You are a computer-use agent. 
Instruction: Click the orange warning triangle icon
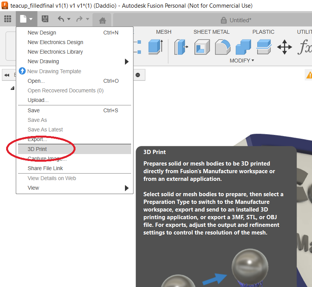309,75
